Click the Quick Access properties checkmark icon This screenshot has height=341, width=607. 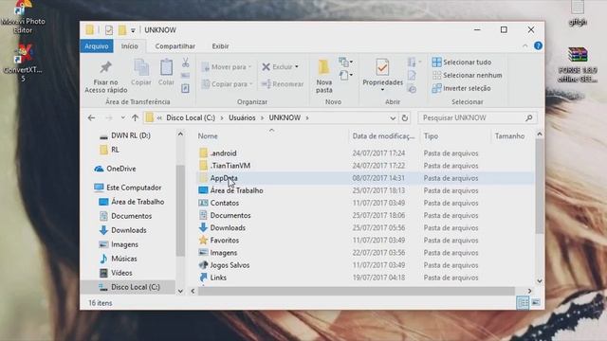(109, 29)
